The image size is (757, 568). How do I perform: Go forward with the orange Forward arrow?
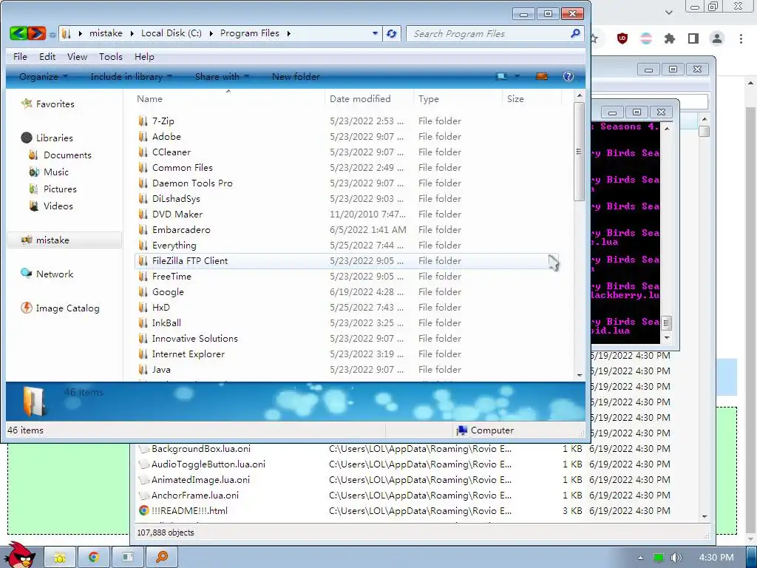[37, 33]
